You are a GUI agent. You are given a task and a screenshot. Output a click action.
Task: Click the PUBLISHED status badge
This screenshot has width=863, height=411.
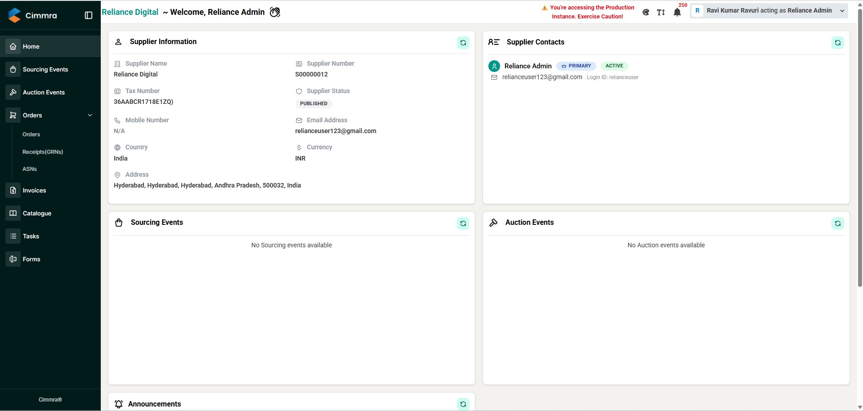click(313, 103)
